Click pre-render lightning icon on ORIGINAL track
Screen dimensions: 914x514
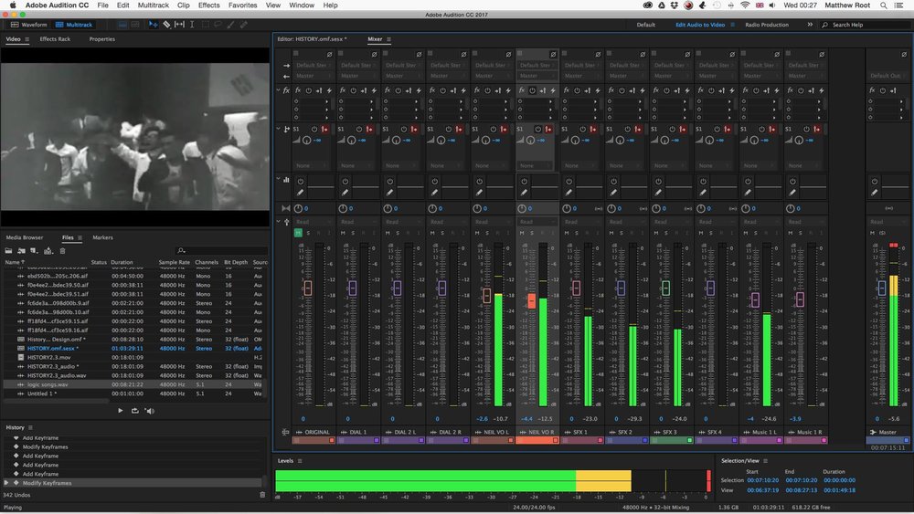pos(329,90)
